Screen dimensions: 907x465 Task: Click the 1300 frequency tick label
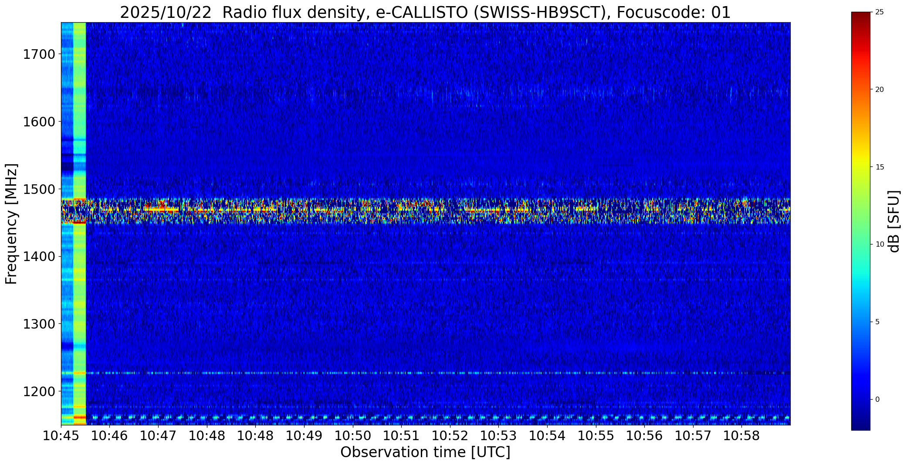tap(39, 324)
